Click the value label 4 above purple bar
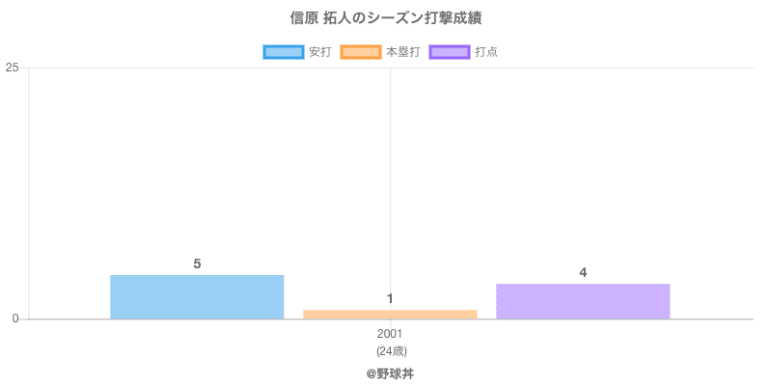This screenshot has width=772, height=386. point(583,272)
